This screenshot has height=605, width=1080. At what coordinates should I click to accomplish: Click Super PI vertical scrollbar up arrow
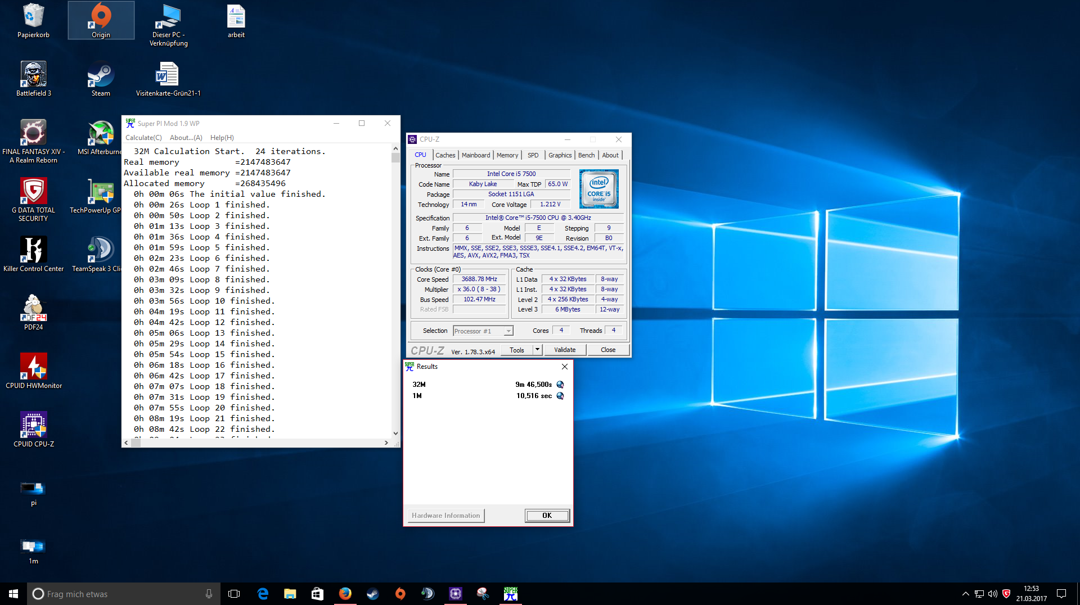point(395,148)
